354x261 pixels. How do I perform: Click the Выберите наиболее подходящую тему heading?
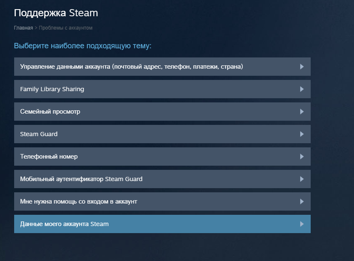tap(82, 46)
